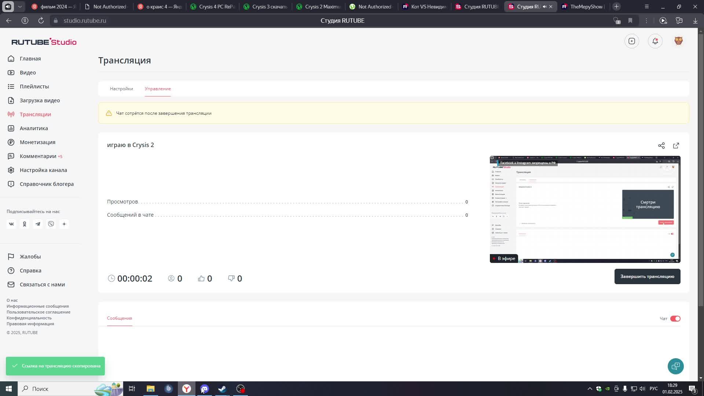The height and width of the screenshot is (396, 704).
Task: Open Монетизация in the sidebar
Action: click(x=32, y=142)
